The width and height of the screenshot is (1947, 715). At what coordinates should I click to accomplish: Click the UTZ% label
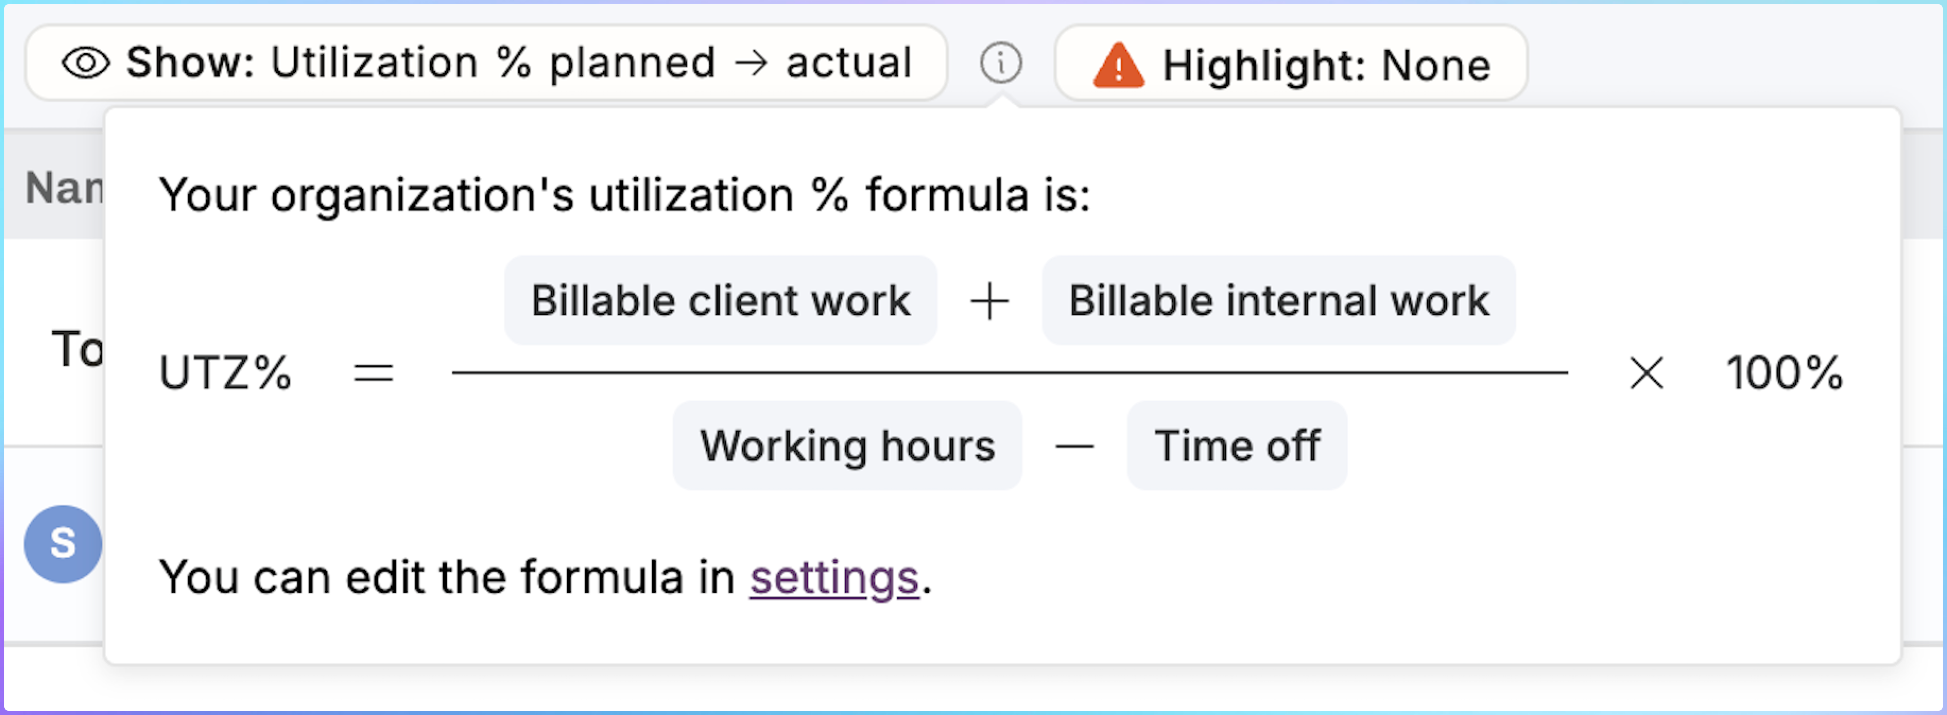point(225,373)
